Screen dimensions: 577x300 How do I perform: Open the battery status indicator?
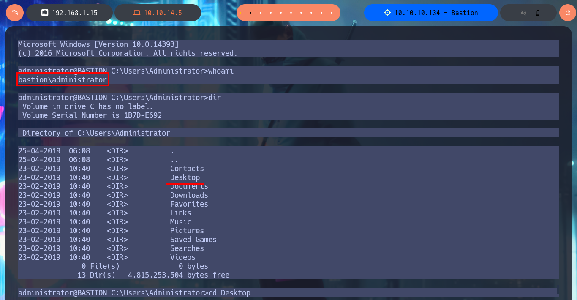point(538,13)
